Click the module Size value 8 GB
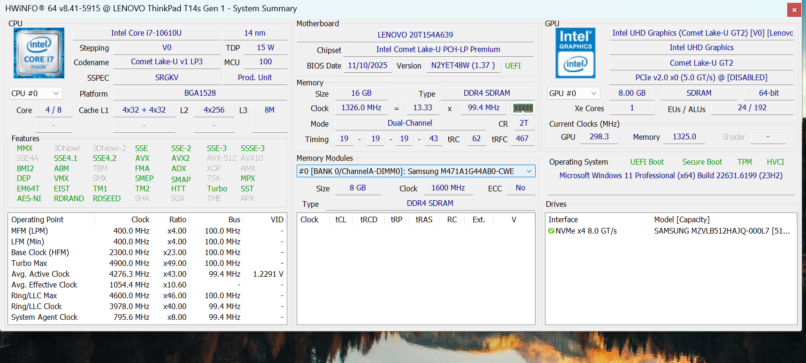The image size is (806, 363). 358,188
